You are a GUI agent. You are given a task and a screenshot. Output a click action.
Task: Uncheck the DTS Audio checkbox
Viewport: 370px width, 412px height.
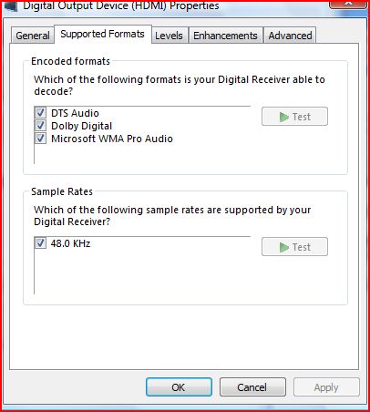(40, 113)
